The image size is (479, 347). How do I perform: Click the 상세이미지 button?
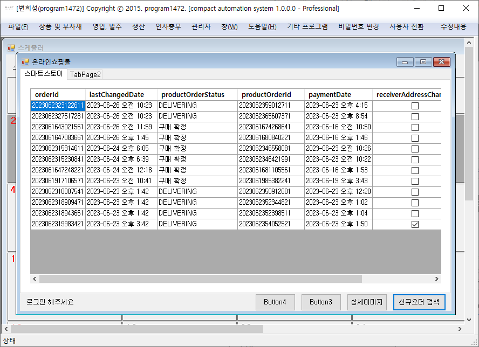pyautogui.click(x=367, y=302)
